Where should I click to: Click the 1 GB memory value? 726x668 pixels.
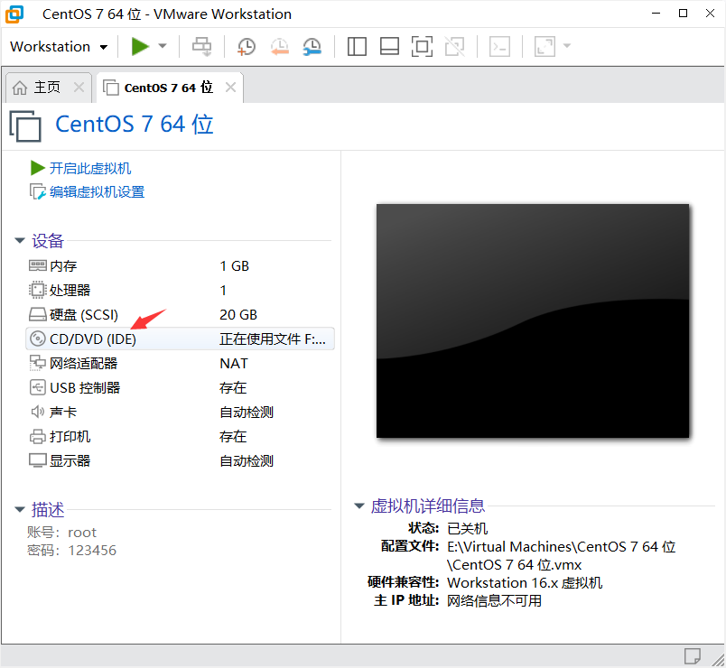tap(235, 266)
